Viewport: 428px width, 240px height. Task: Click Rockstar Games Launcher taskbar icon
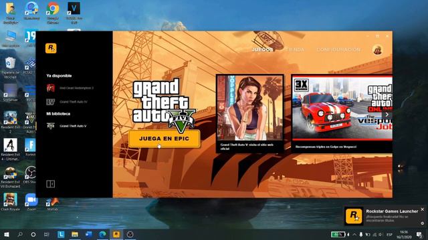pyautogui.click(x=116, y=234)
